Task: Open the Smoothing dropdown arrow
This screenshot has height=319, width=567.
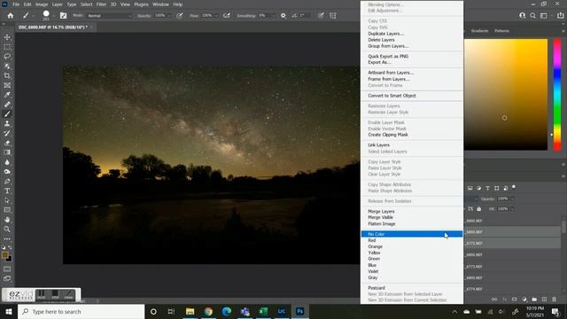Action: (x=273, y=16)
